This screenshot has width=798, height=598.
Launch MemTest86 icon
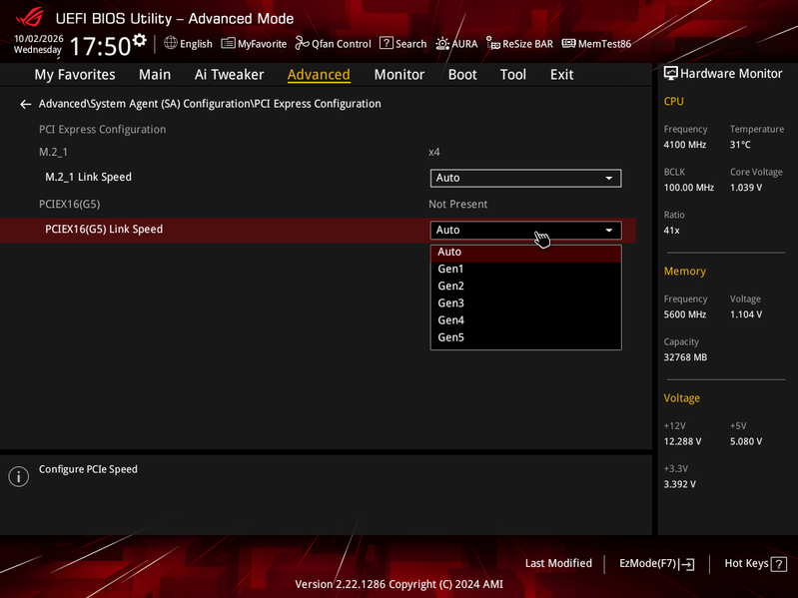click(x=568, y=43)
